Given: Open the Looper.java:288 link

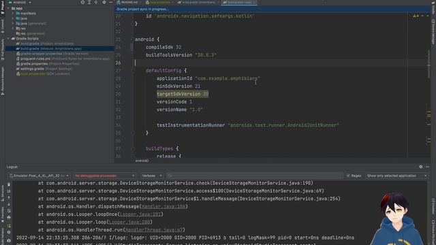Looking at the screenshot, I should pyautogui.click(x=129, y=223).
